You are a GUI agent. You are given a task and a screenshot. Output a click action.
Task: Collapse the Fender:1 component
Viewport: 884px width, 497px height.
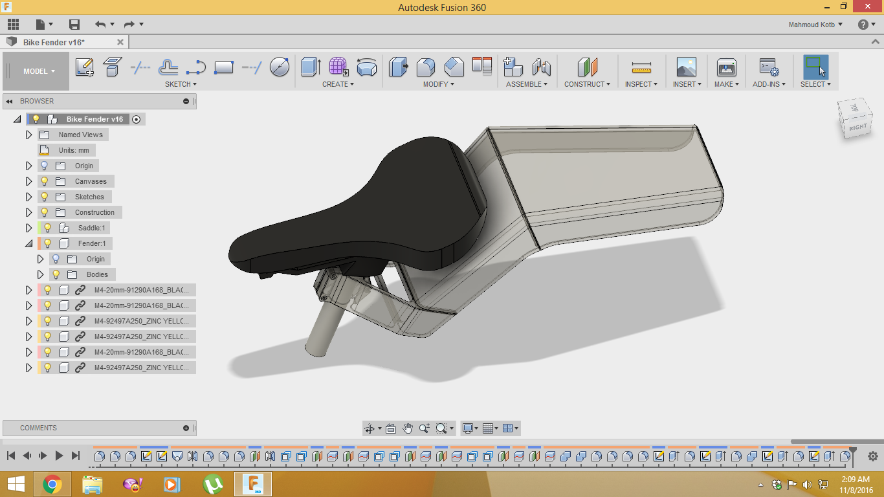click(28, 243)
